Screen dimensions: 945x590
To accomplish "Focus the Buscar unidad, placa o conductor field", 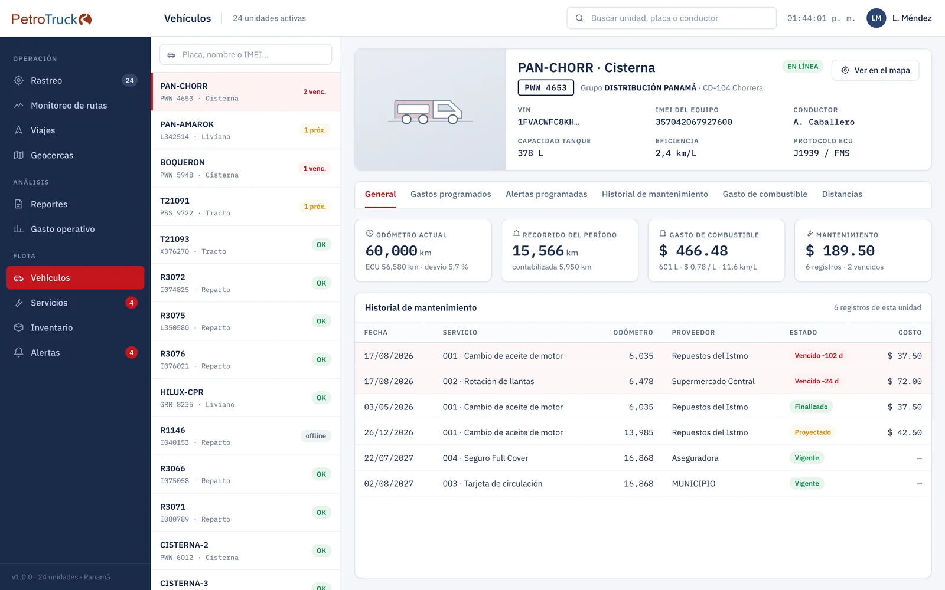I will [x=672, y=18].
